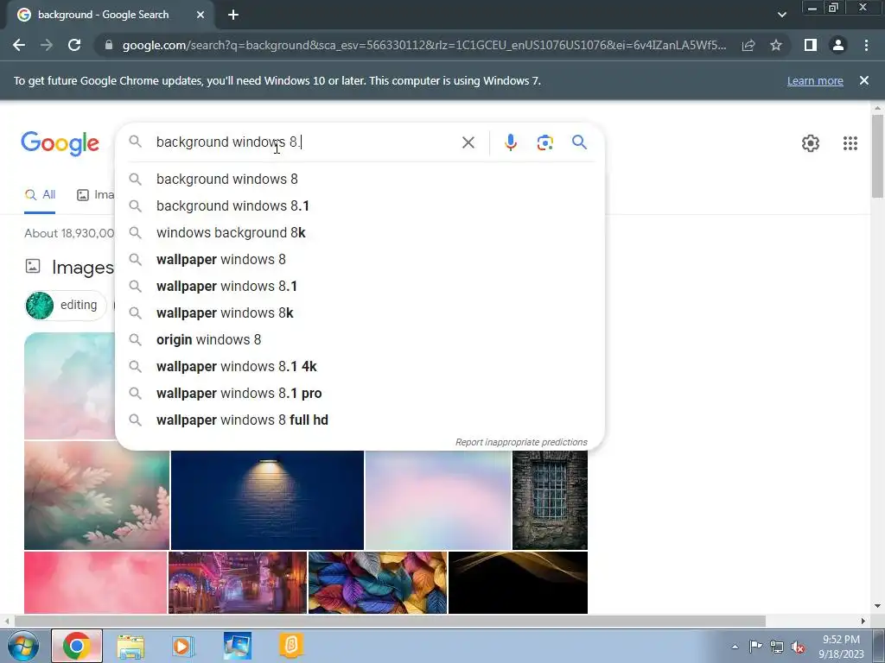Open the colorful leaves image

[378, 583]
